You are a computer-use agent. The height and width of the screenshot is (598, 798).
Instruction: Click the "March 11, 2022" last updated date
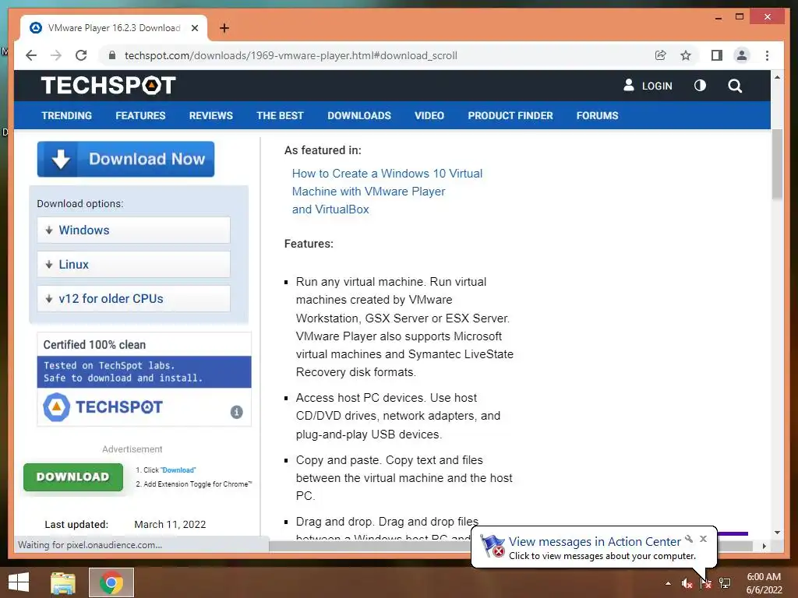coord(170,524)
